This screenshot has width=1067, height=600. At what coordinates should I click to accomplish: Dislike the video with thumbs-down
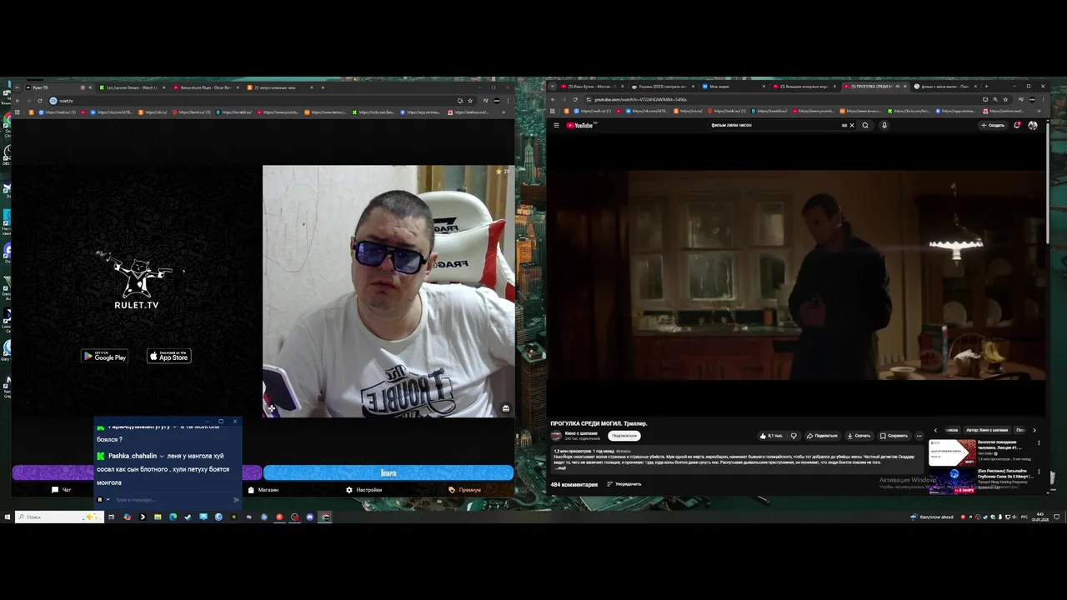click(794, 436)
